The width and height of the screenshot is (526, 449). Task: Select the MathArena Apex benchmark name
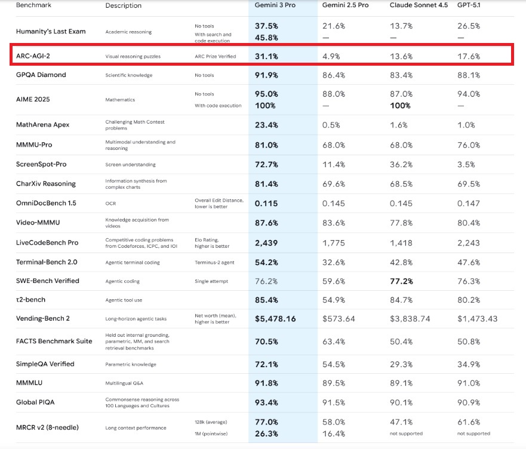click(43, 125)
